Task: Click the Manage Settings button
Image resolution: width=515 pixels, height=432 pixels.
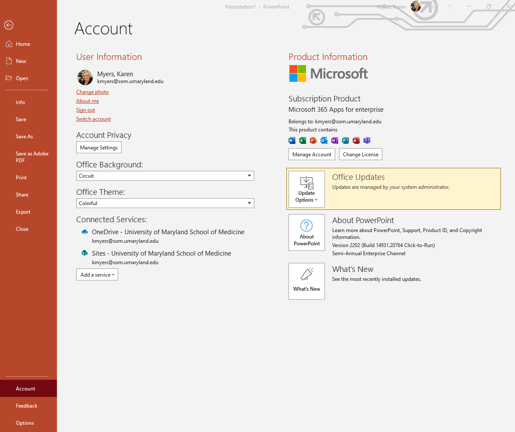Action: click(x=99, y=148)
